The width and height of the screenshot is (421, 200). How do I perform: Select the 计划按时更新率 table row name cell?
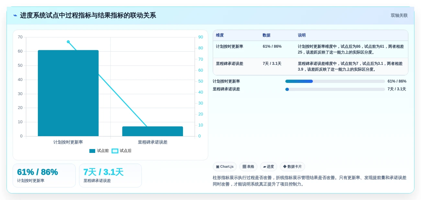click(230, 46)
